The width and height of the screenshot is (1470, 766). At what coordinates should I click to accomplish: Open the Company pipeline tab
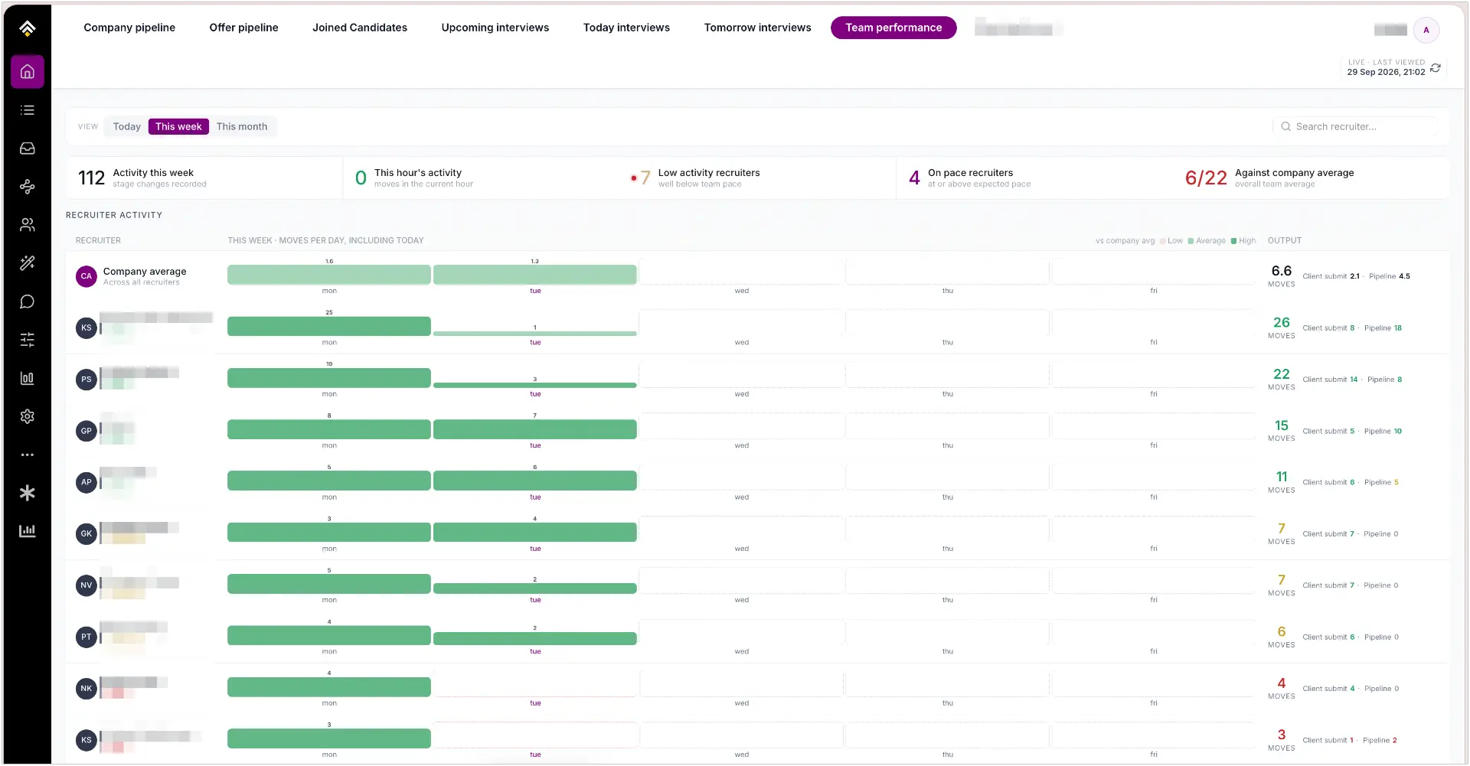coord(129,28)
